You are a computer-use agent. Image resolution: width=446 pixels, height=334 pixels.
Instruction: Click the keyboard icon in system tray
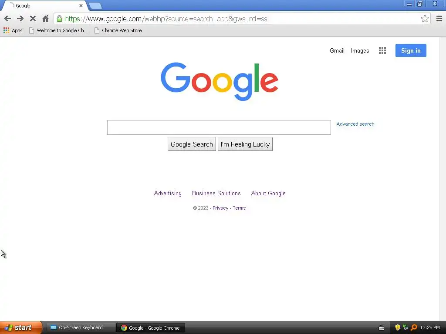tap(382, 328)
